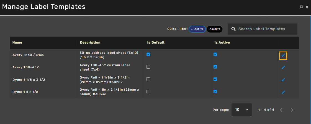This screenshot has height=124, width=311.
Task: Toggle the Active quick filter chip
Action: [197, 29]
